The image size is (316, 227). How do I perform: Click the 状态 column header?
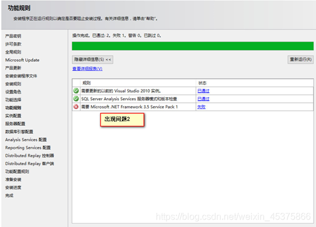tap(202, 83)
